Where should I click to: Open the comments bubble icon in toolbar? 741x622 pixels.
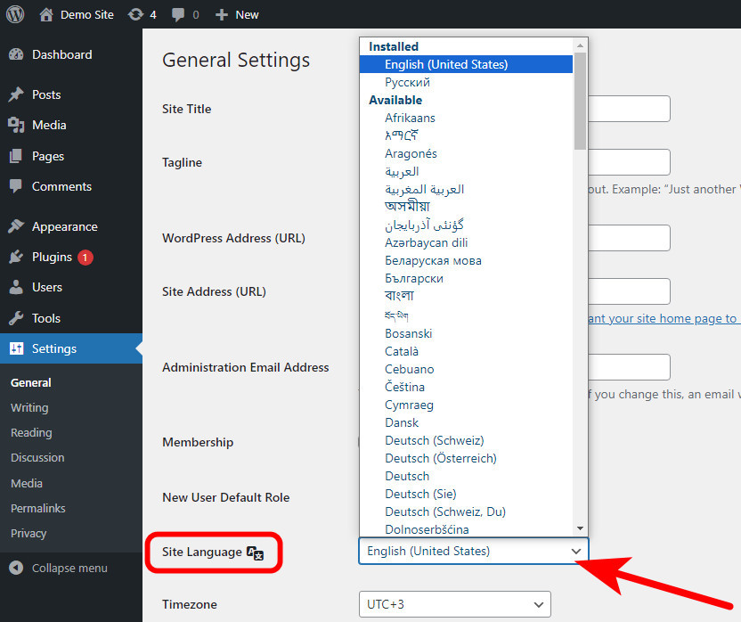[x=179, y=14]
